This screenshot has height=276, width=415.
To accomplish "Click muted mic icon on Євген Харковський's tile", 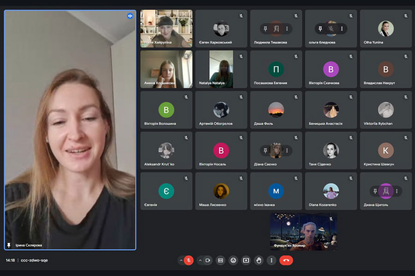I will point(241,16).
